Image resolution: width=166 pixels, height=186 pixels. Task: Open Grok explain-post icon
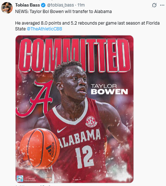(x=154, y=5)
